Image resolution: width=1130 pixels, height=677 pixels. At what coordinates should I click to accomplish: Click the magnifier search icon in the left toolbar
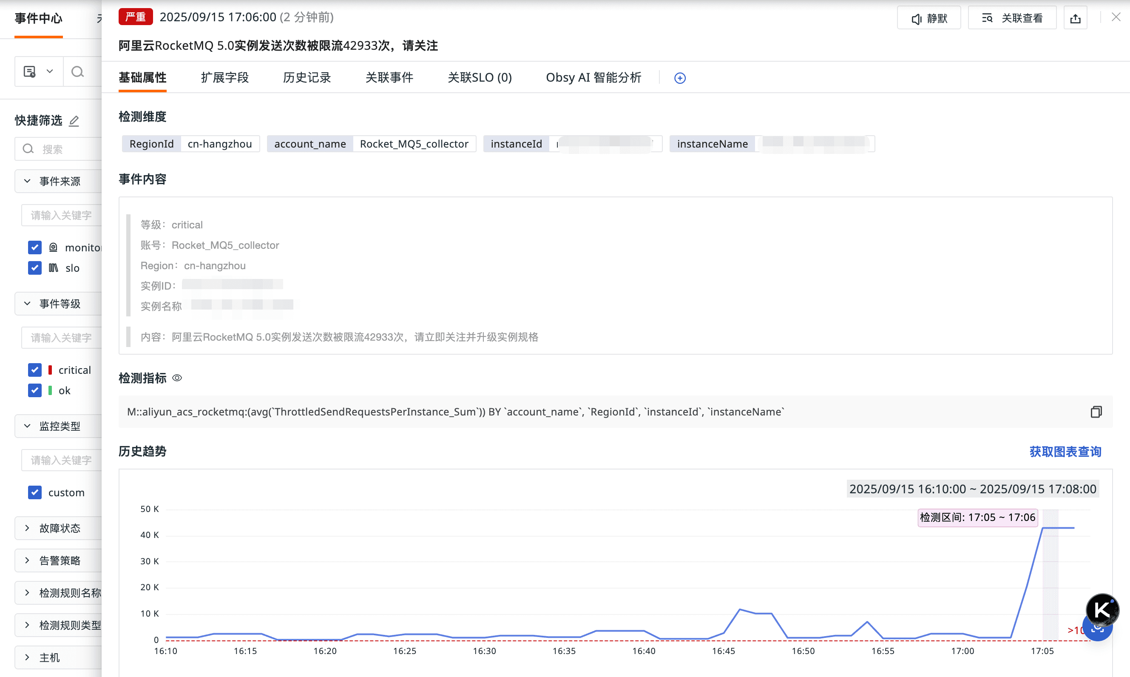(x=77, y=71)
